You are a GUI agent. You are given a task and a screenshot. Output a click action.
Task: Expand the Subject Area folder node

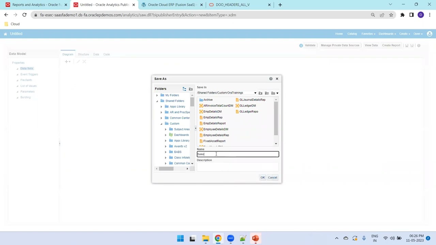pos(166,129)
